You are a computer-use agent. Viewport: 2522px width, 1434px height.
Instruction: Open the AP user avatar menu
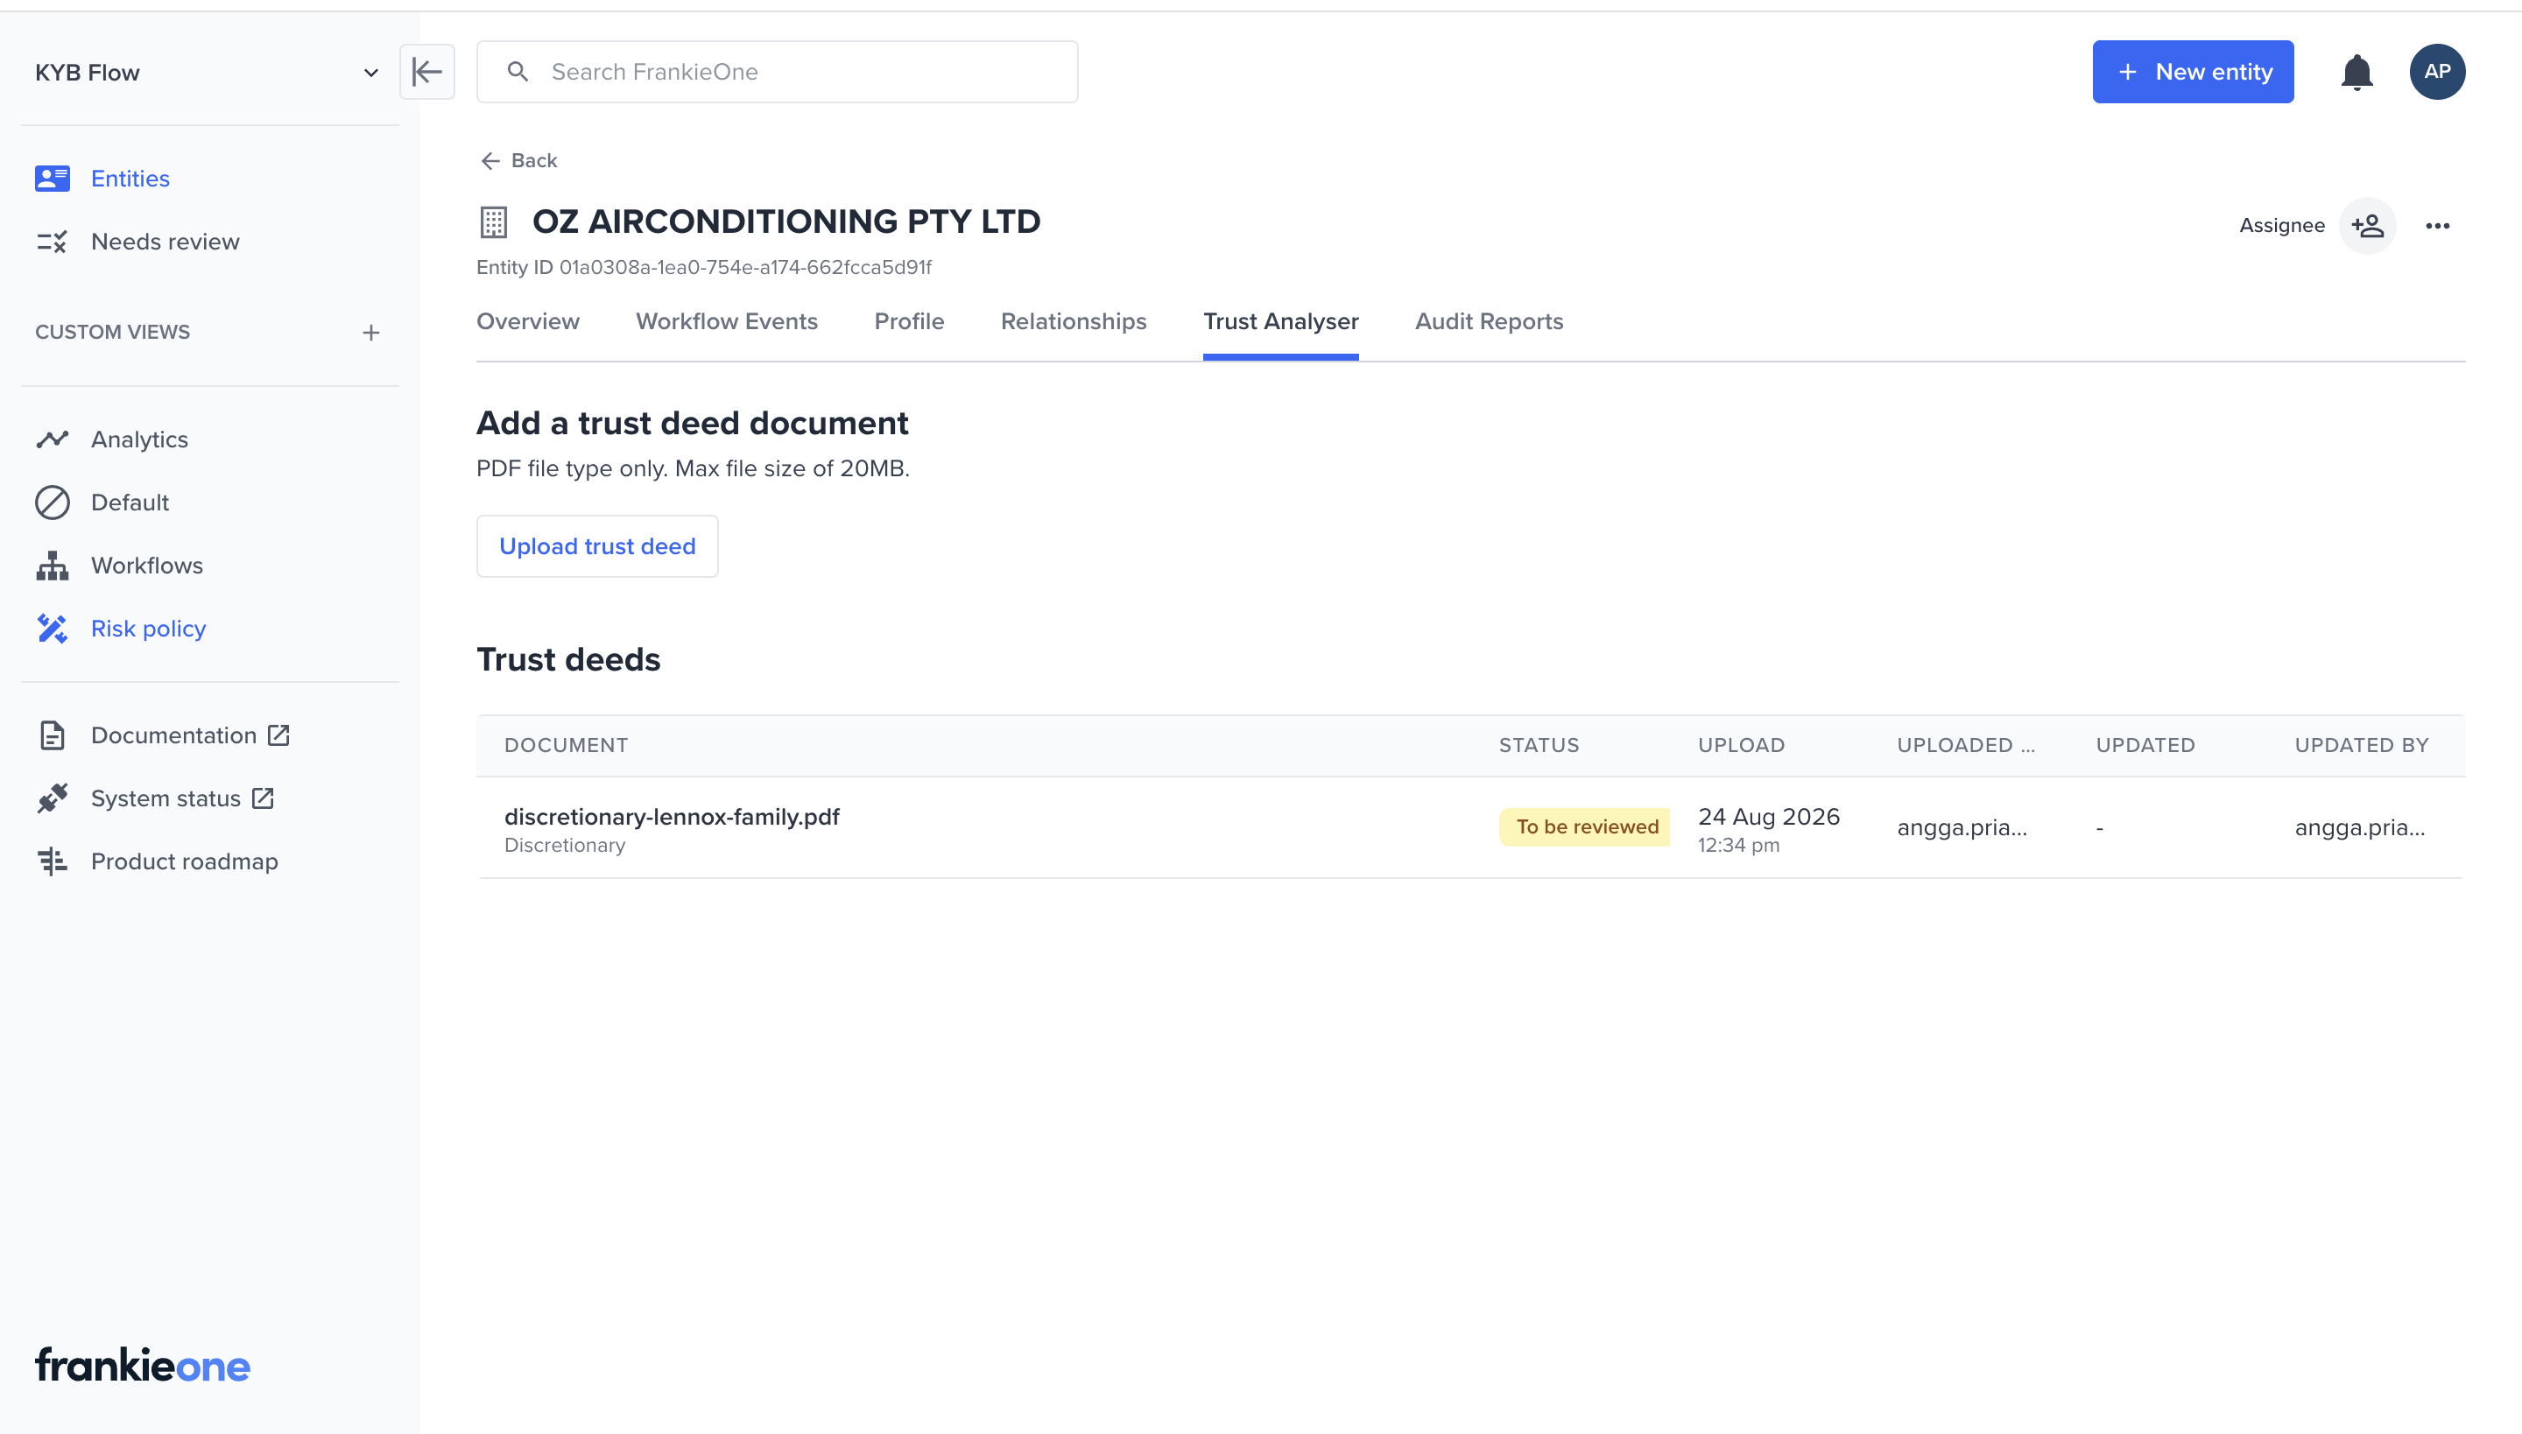point(2437,72)
